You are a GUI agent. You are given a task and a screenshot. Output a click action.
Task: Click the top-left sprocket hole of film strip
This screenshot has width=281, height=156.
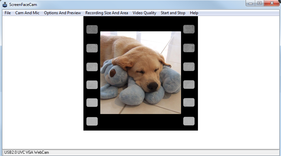coord(92,29)
